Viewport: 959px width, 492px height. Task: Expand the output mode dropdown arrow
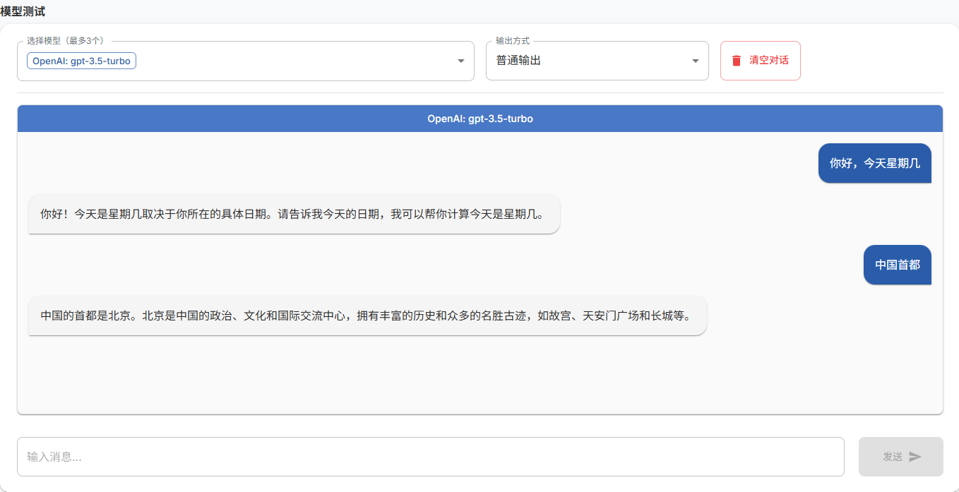click(695, 61)
